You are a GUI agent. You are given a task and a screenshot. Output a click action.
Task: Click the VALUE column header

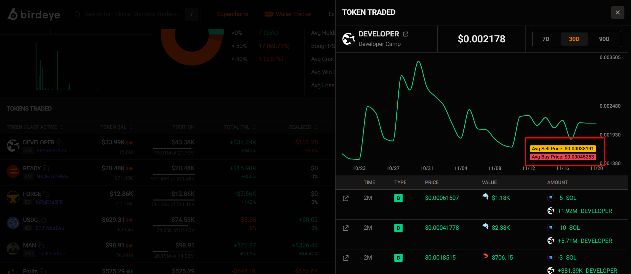[x=489, y=182]
